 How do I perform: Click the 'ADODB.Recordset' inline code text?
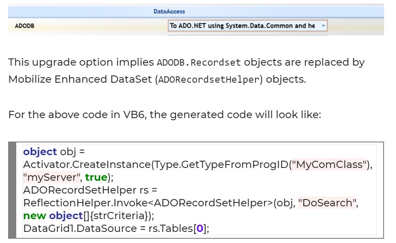pyautogui.click(x=199, y=62)
